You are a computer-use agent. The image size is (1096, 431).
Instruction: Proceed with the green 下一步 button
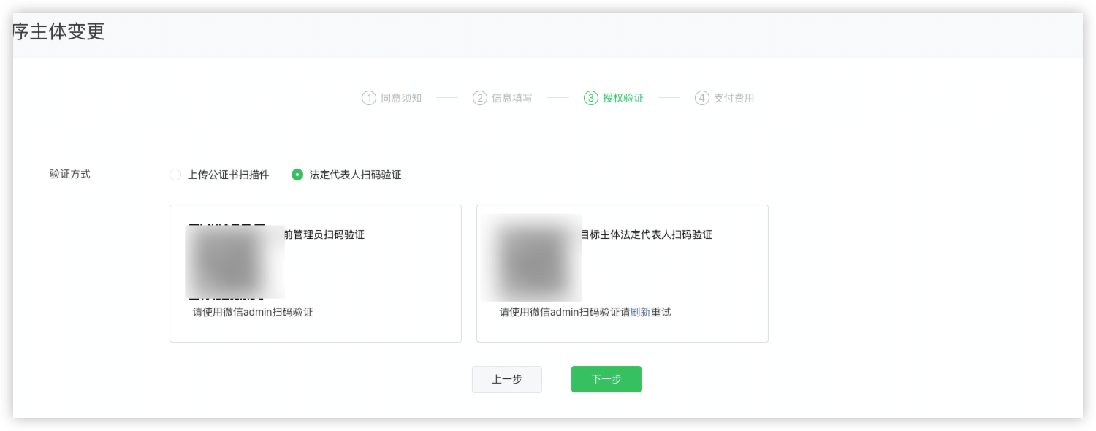click(x=606, y=379)
